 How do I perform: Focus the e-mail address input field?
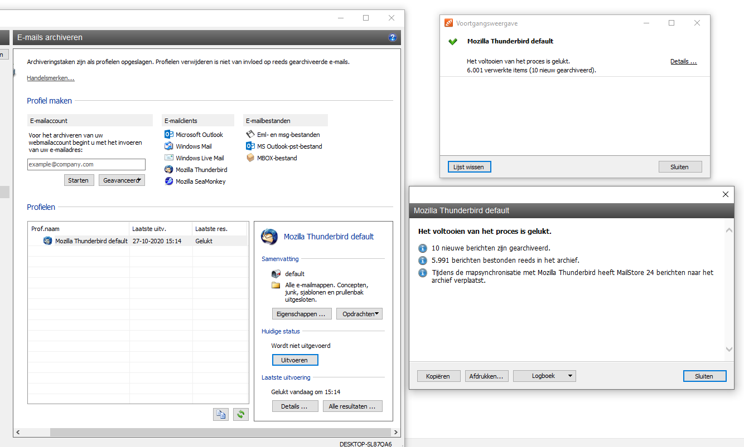(86, 164)
